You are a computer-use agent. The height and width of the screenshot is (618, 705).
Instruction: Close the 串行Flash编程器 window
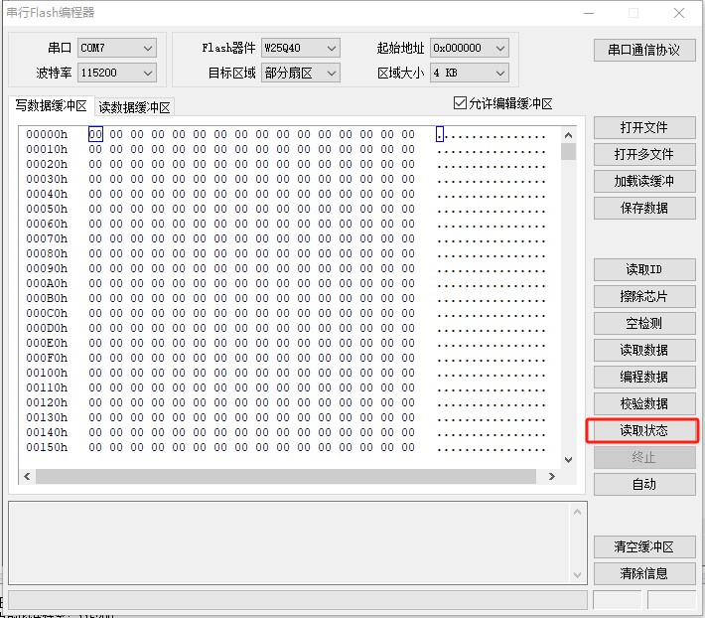click(x=679, y=13)
